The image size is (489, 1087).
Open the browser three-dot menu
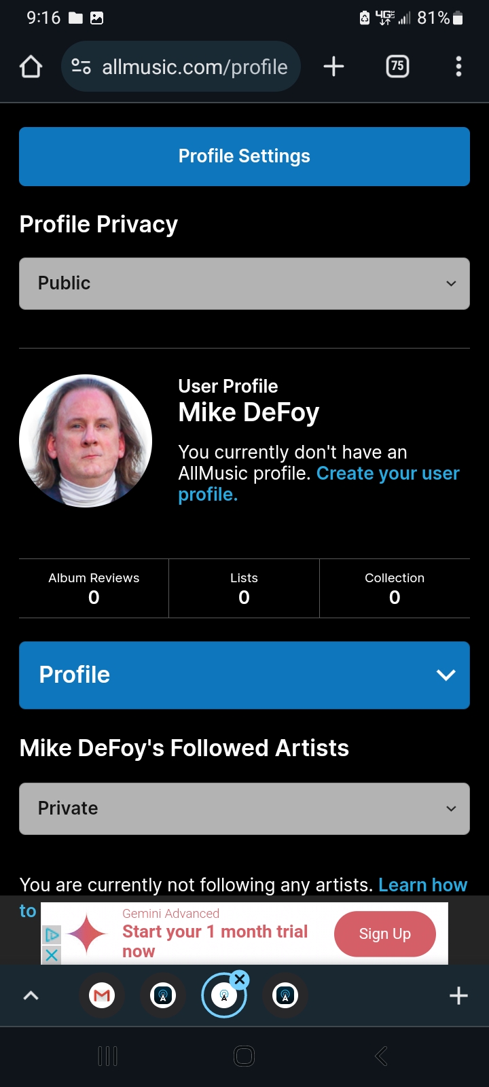tap(458, 67)
